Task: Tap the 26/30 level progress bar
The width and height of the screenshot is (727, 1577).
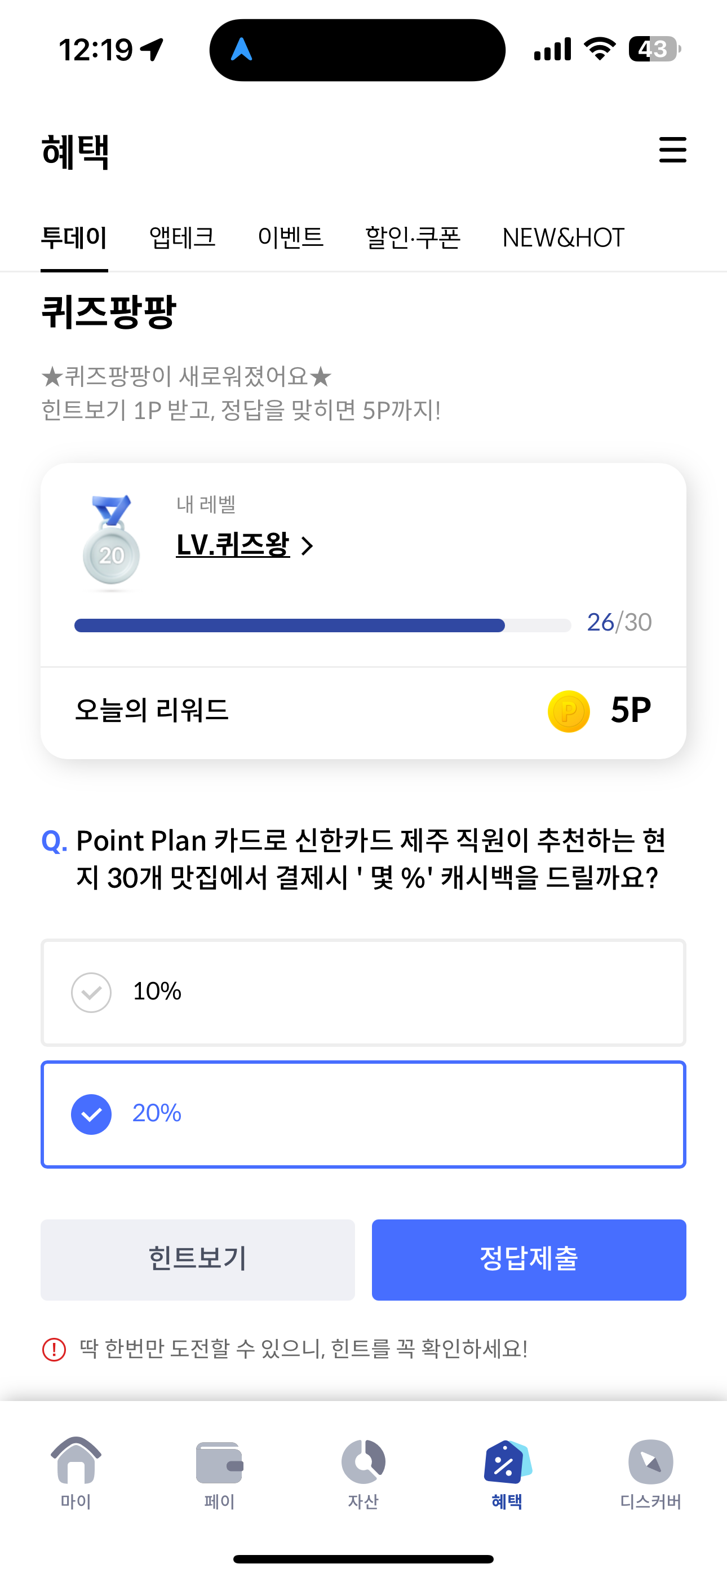Action: [322, 625]
